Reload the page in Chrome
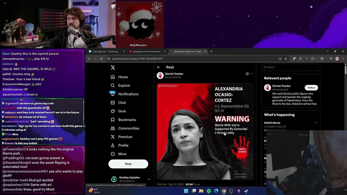Screen dimensions: 347x195 (101, 58)
